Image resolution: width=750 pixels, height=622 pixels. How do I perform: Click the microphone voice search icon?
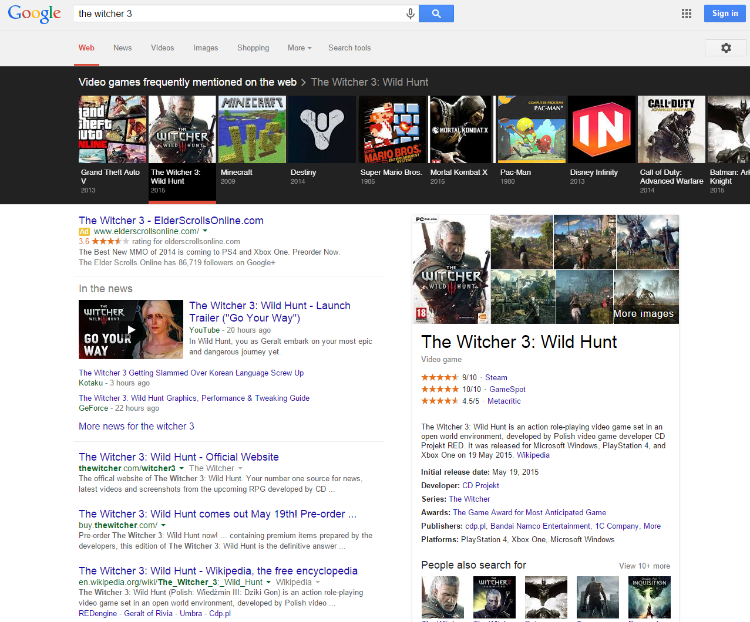click(x=410, y=13)
